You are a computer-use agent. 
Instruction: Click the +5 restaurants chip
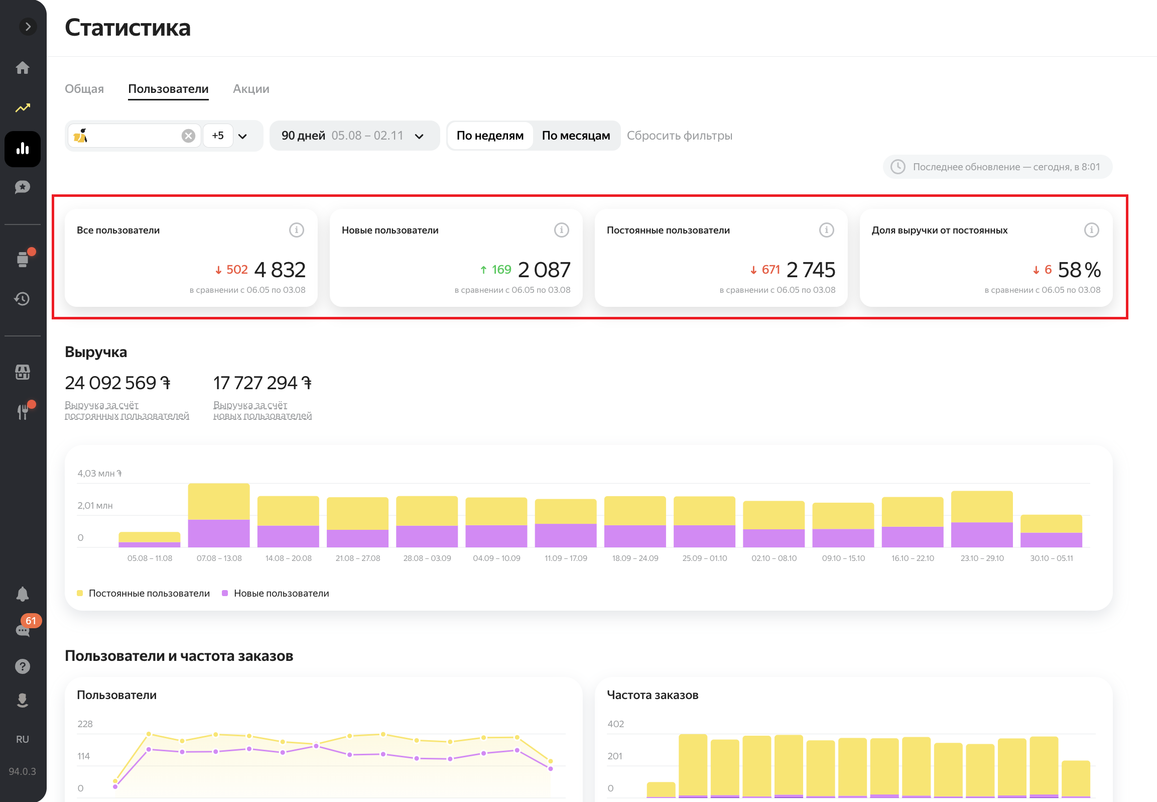[x=218, y=136]
